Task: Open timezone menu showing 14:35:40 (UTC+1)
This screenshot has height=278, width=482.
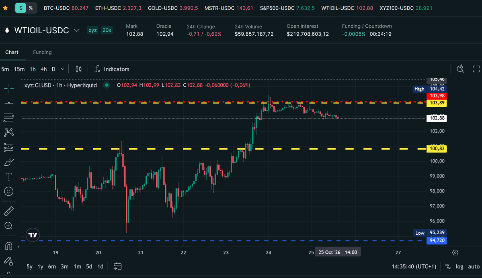Action: [x=414, y=266]
